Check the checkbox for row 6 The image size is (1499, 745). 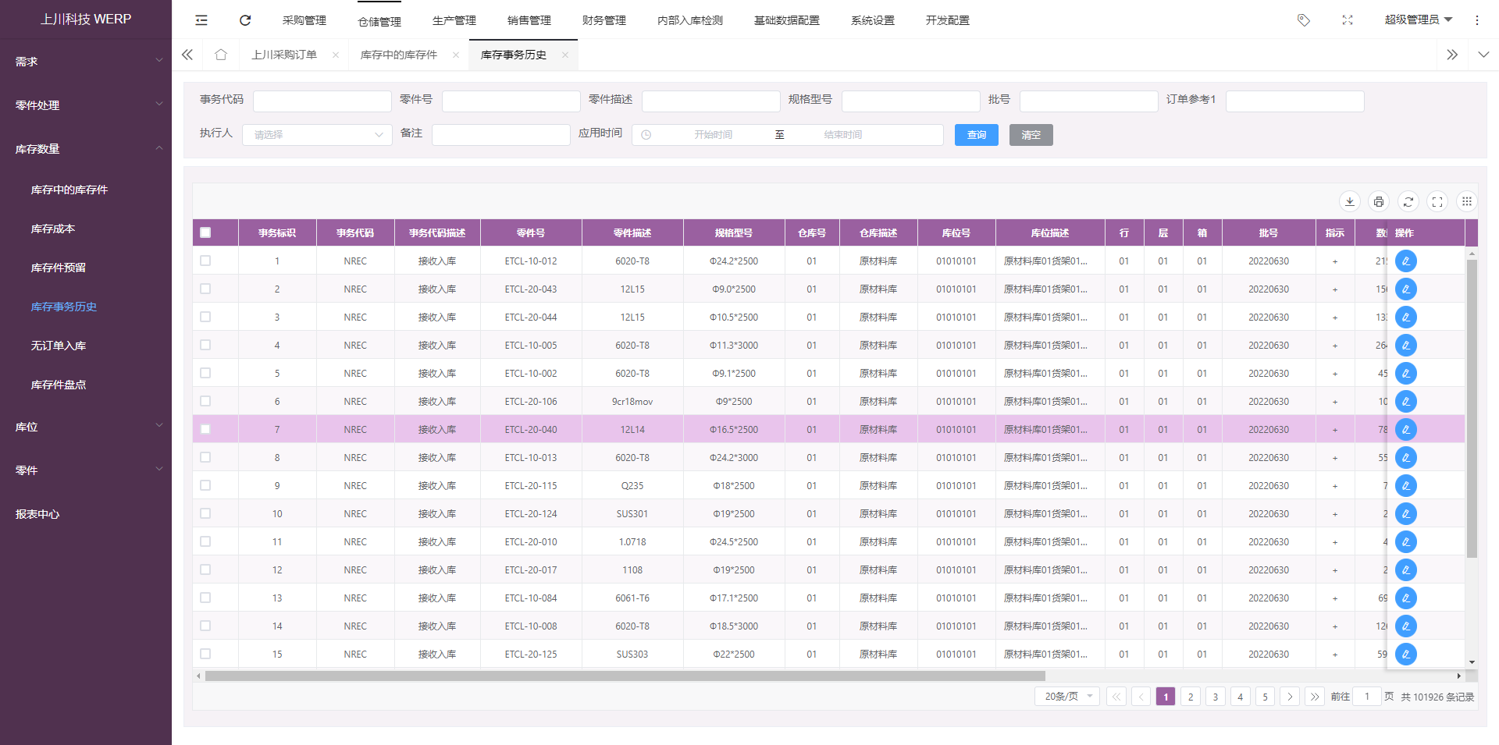coord(205,401)
